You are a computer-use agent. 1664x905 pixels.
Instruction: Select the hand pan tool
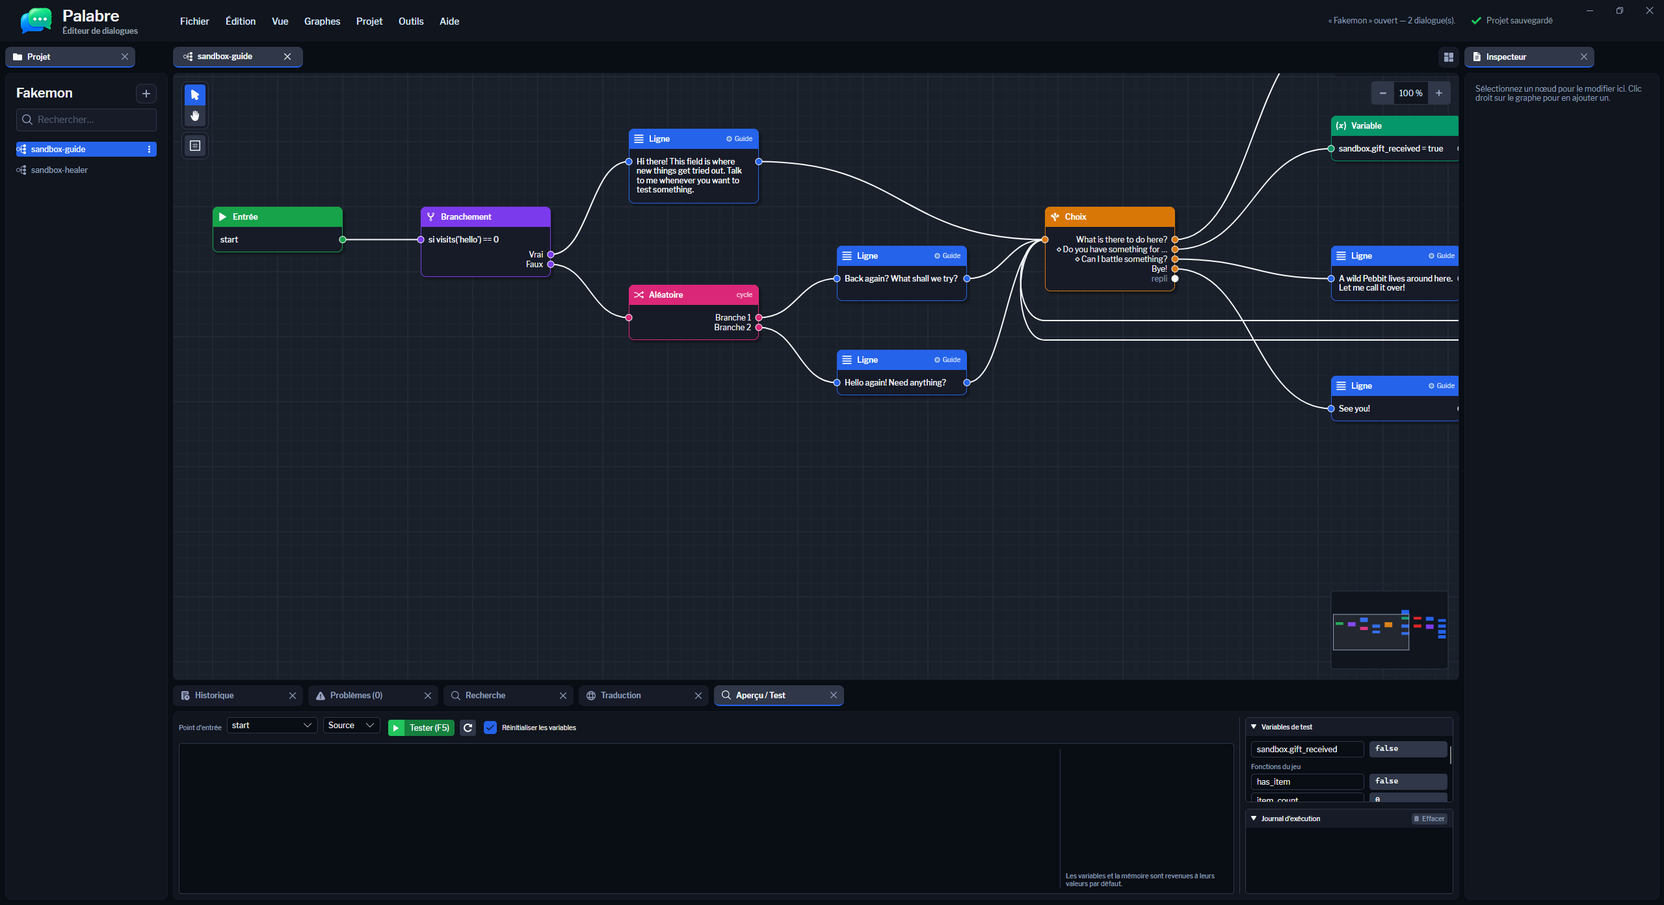pos(194,116)
